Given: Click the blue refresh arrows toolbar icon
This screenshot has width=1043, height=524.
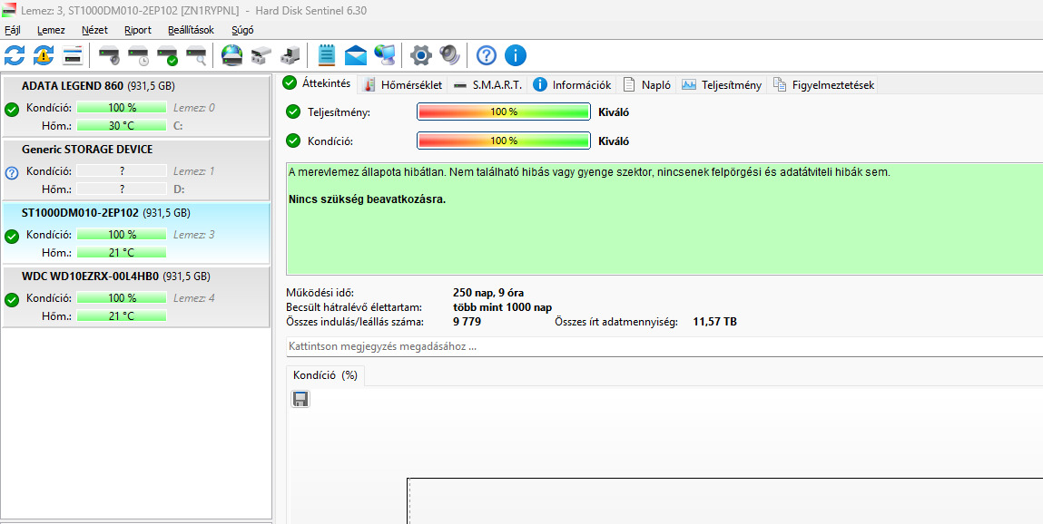Looking at the screenshot, I should [14, 55].
